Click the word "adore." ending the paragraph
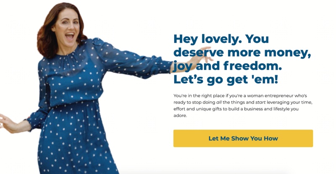This screenshot has height=174, width=336. point(180,116)
